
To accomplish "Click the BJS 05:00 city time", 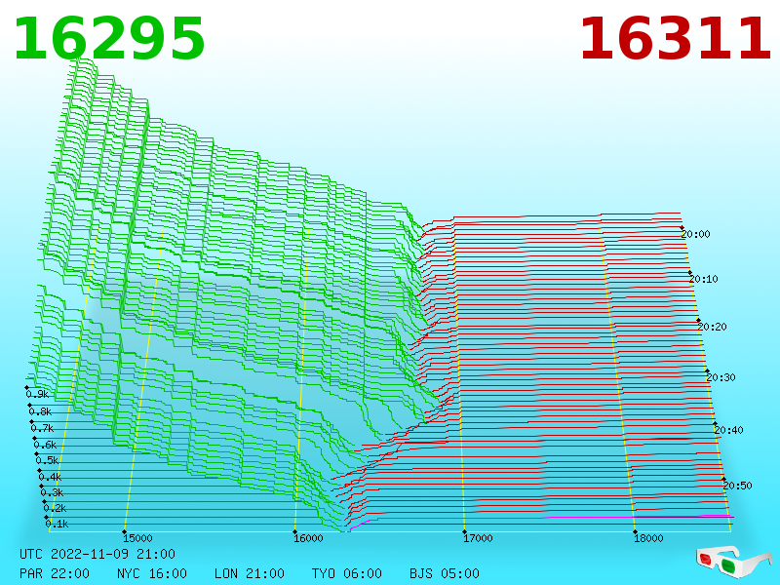I will tap(445, 573).
